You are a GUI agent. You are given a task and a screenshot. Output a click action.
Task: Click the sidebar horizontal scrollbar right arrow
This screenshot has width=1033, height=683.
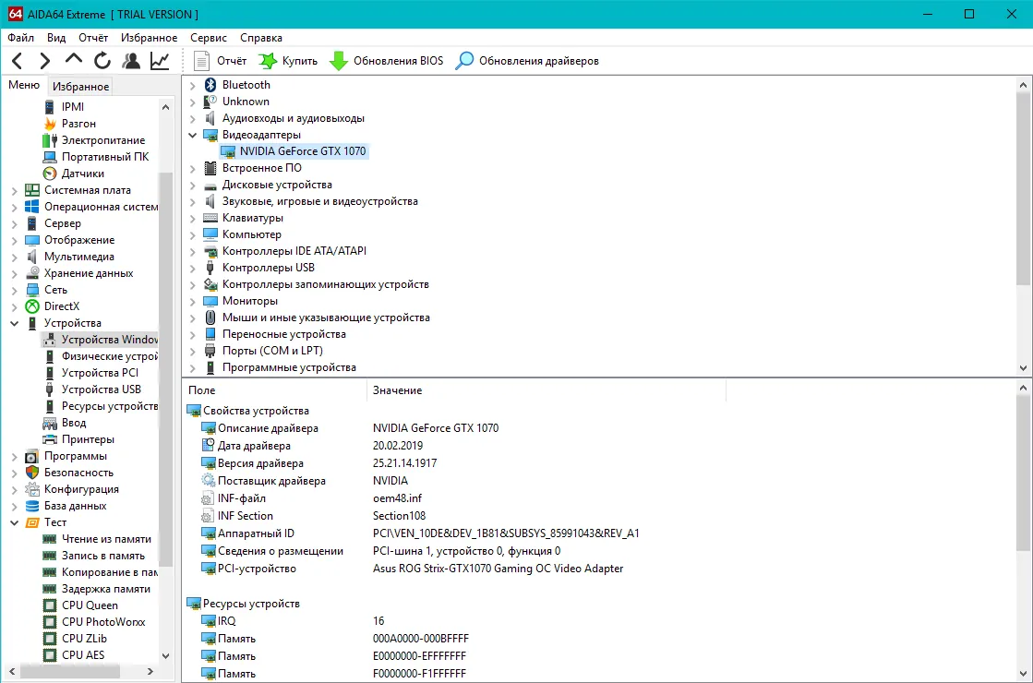point(150,672)
